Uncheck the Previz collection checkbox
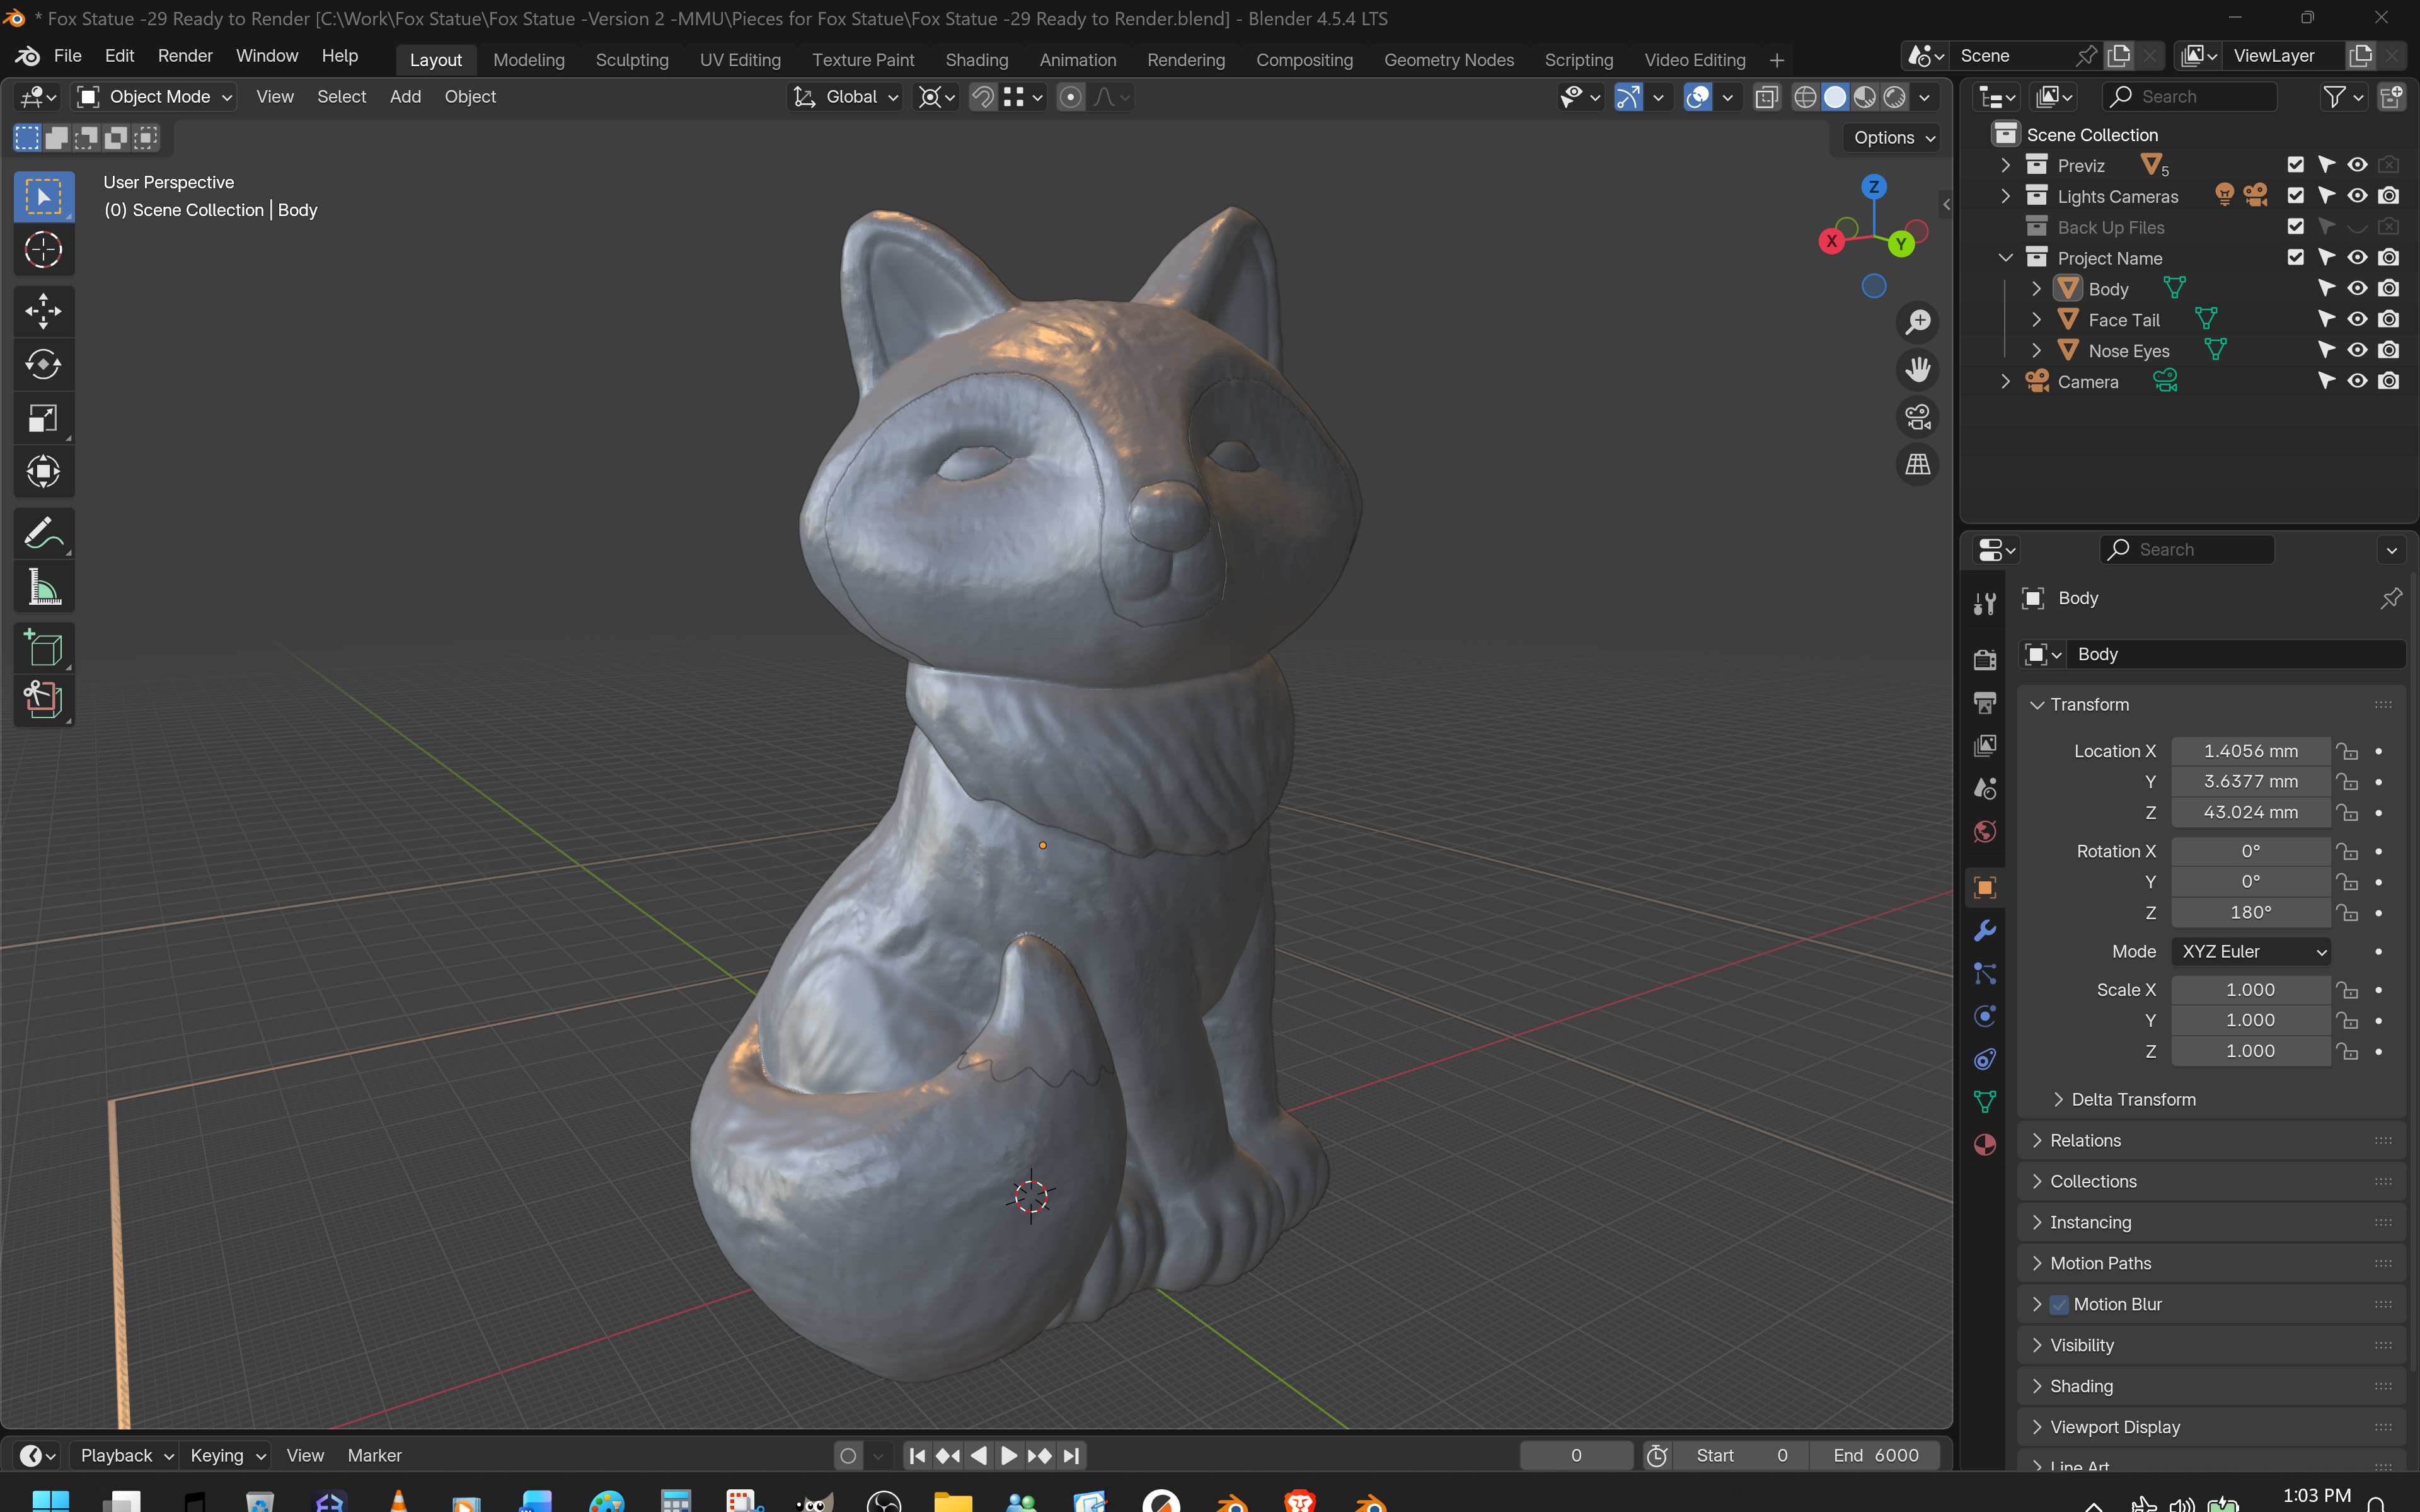Image resolution: width=2420 pixels, height=1512 pixels. pyautogui.click(x=2296, y=165)
